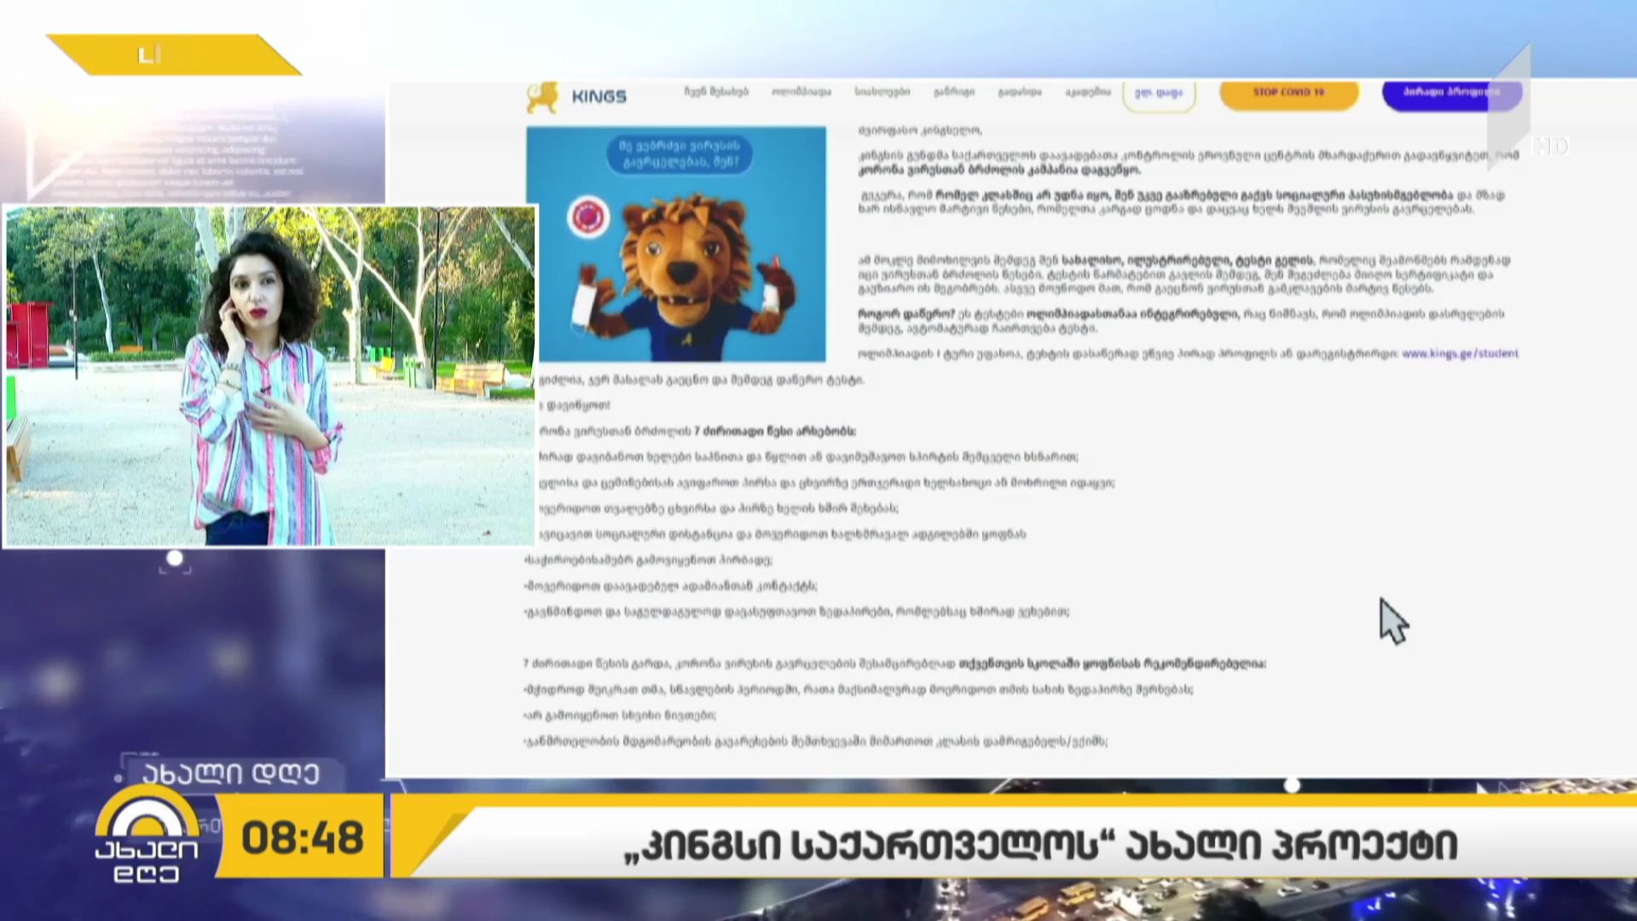Open the 'განრიგი' navigation item
The height and width of the screenshot is (921, 1637).
[954, 91]
